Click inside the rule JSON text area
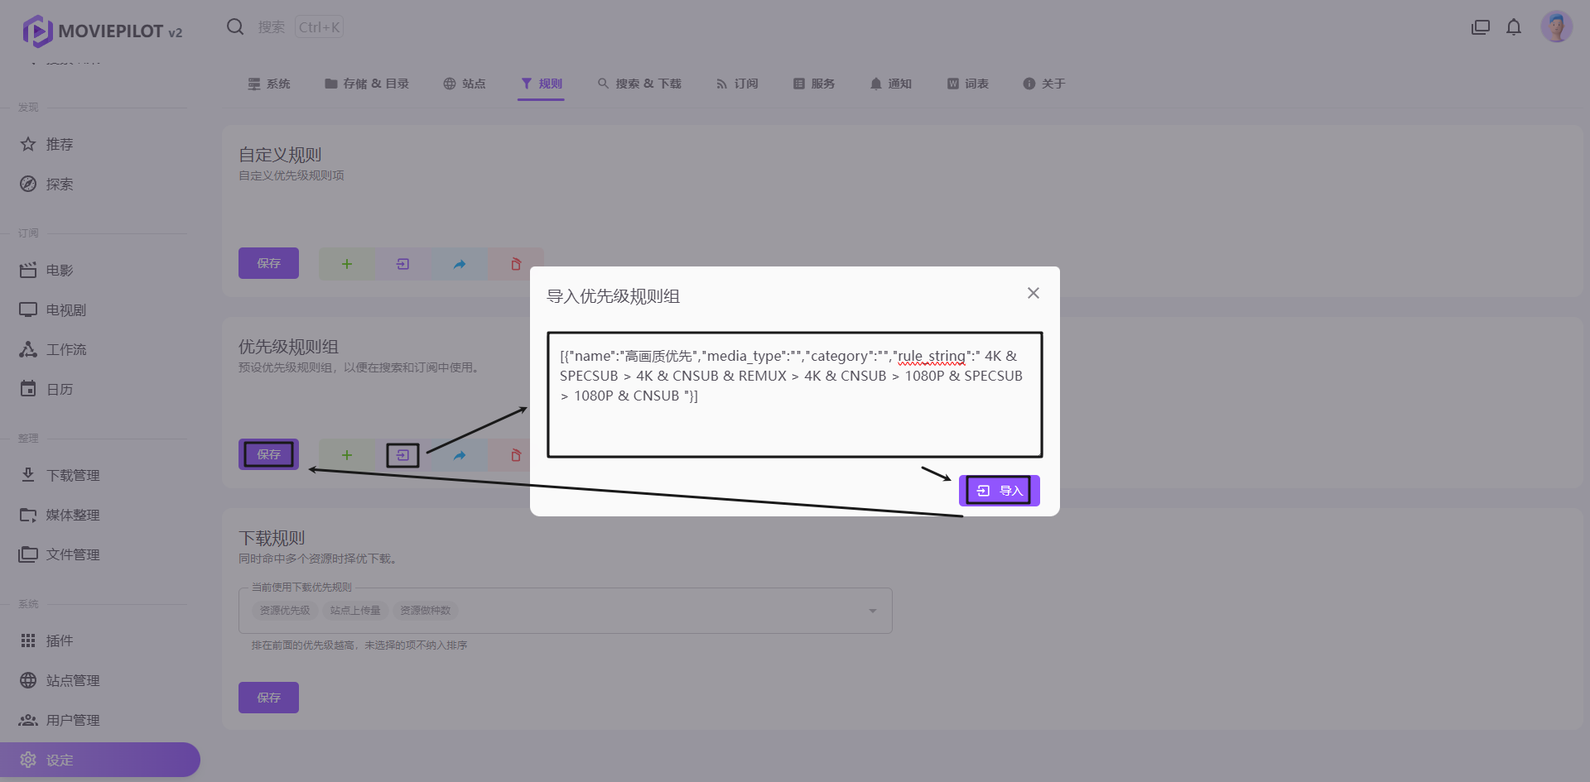 click(793, 414)
